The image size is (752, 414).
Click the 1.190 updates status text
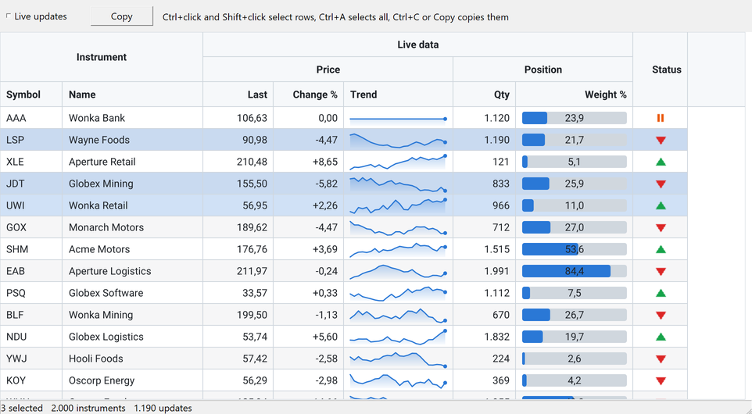point(163,409)
